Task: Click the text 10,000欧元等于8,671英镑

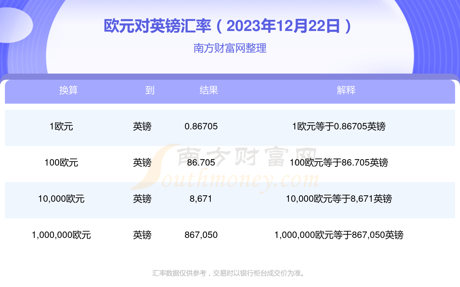Action: coord(339,199)
